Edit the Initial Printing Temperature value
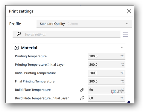This screenshot has height=112, width=143. tap(107, 73)
